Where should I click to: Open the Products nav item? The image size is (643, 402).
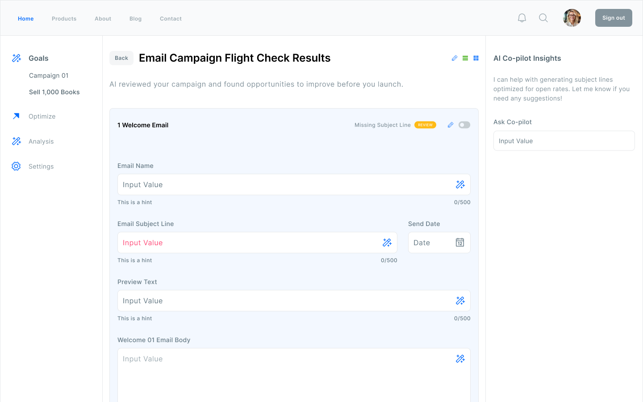(64, 19)
